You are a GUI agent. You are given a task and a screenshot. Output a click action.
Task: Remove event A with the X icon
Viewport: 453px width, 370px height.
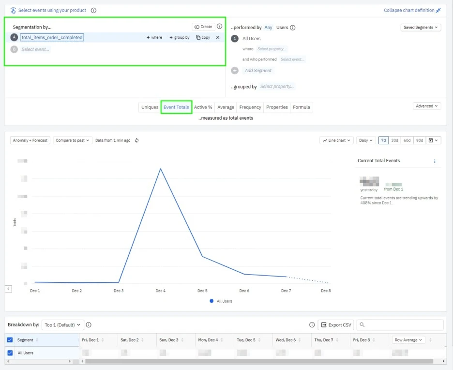click(218, 37)
